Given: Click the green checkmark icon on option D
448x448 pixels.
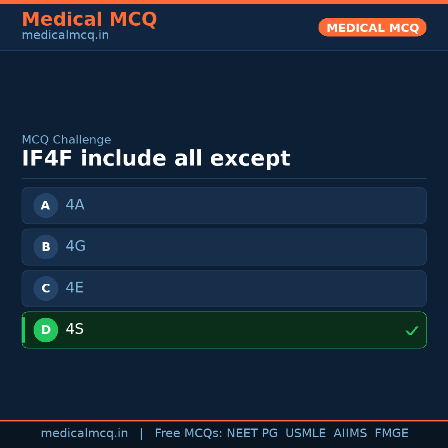Looking at the screenshot, I should [411, 331].
